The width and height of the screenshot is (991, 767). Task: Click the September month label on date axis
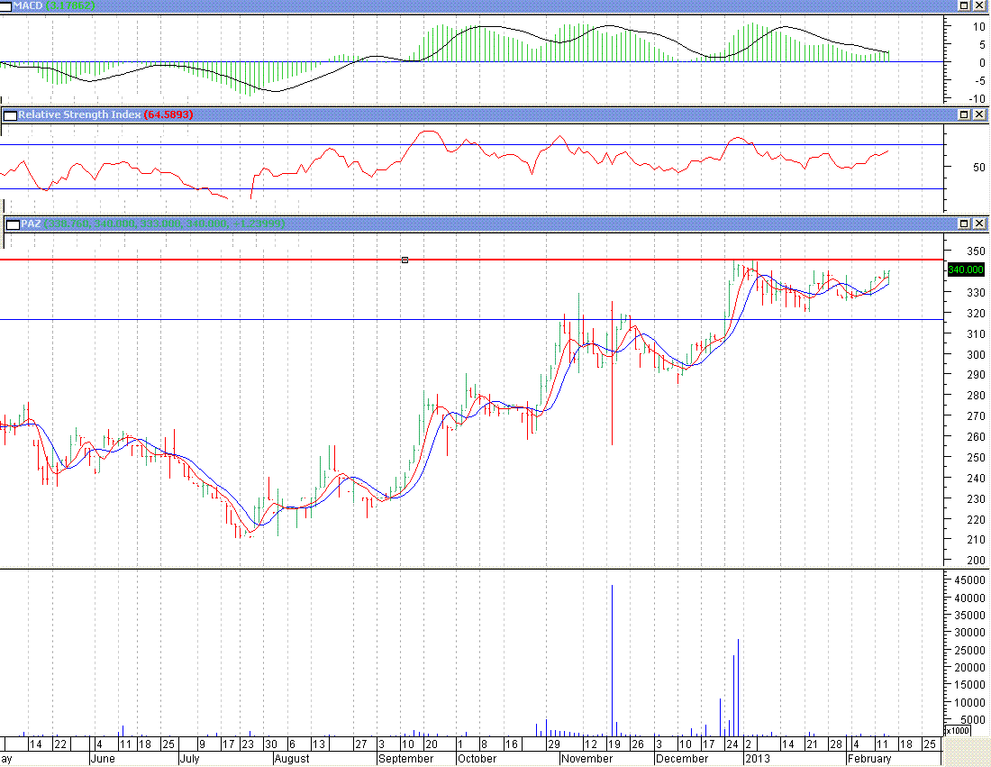pos(405,759)
